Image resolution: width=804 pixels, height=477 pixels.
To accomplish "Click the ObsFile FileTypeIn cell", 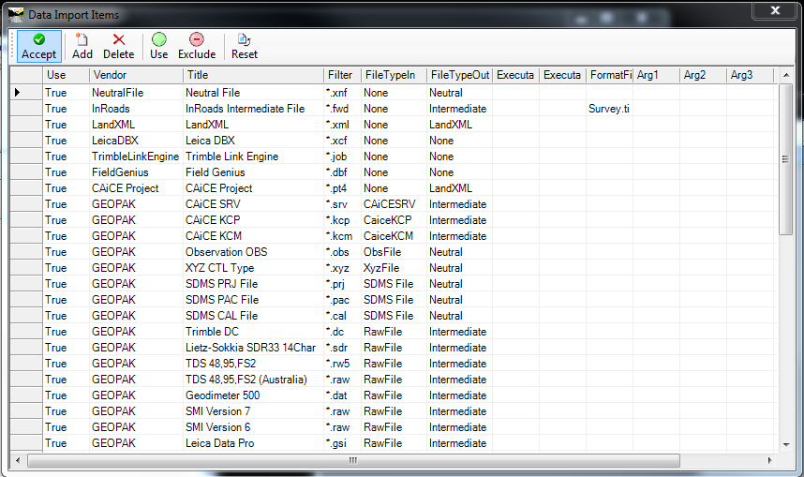I will click(x=394, y=251).
